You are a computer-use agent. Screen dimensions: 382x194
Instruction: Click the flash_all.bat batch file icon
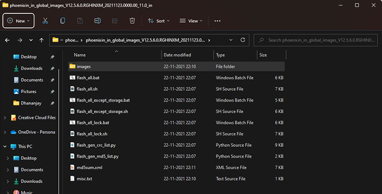[x=72, y=77]
